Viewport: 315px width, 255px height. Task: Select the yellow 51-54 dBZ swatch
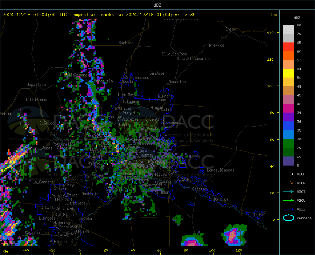pyautogui.click(x=288, y=73)
